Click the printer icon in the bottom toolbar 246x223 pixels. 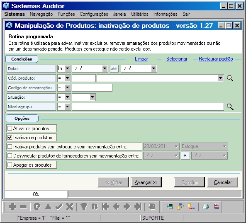[x=205, y=206]
